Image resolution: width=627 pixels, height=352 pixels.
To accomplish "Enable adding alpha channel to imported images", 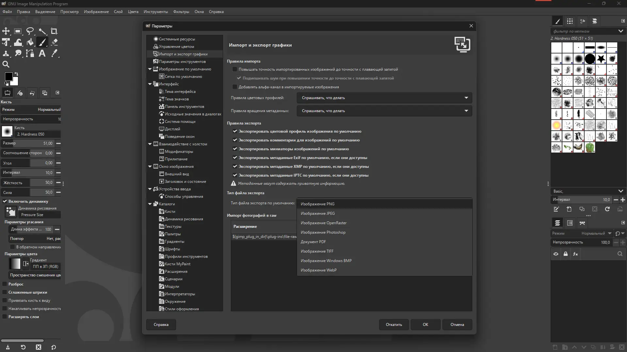I will pos(235,87).
